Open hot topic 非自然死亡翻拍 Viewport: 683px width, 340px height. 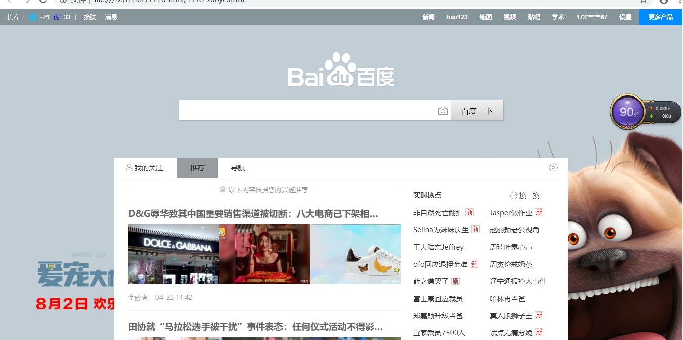438,213
